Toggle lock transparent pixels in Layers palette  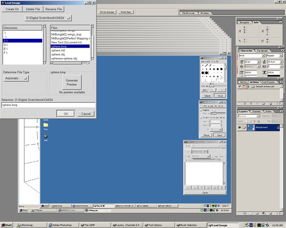[x=246, y=121]
